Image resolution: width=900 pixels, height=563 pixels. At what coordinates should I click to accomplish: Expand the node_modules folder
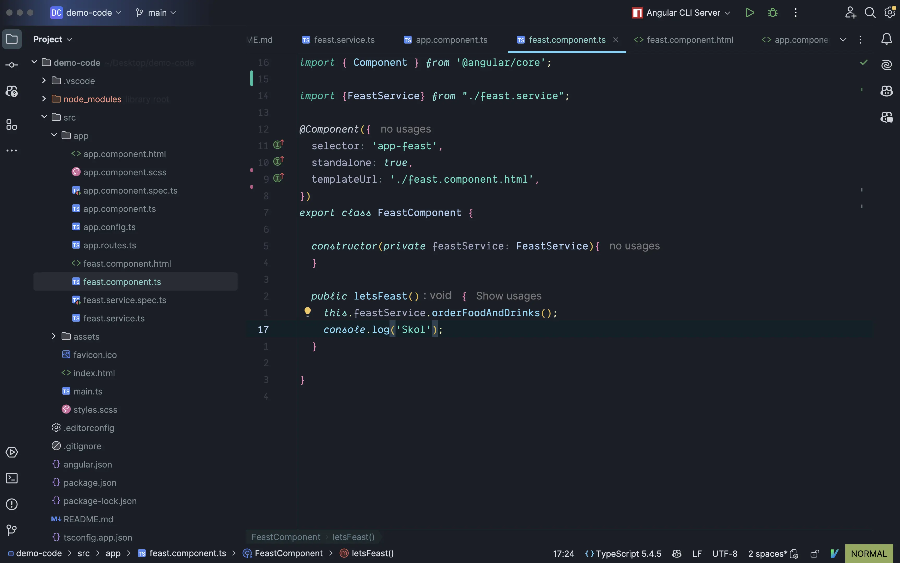pos(44,99)
